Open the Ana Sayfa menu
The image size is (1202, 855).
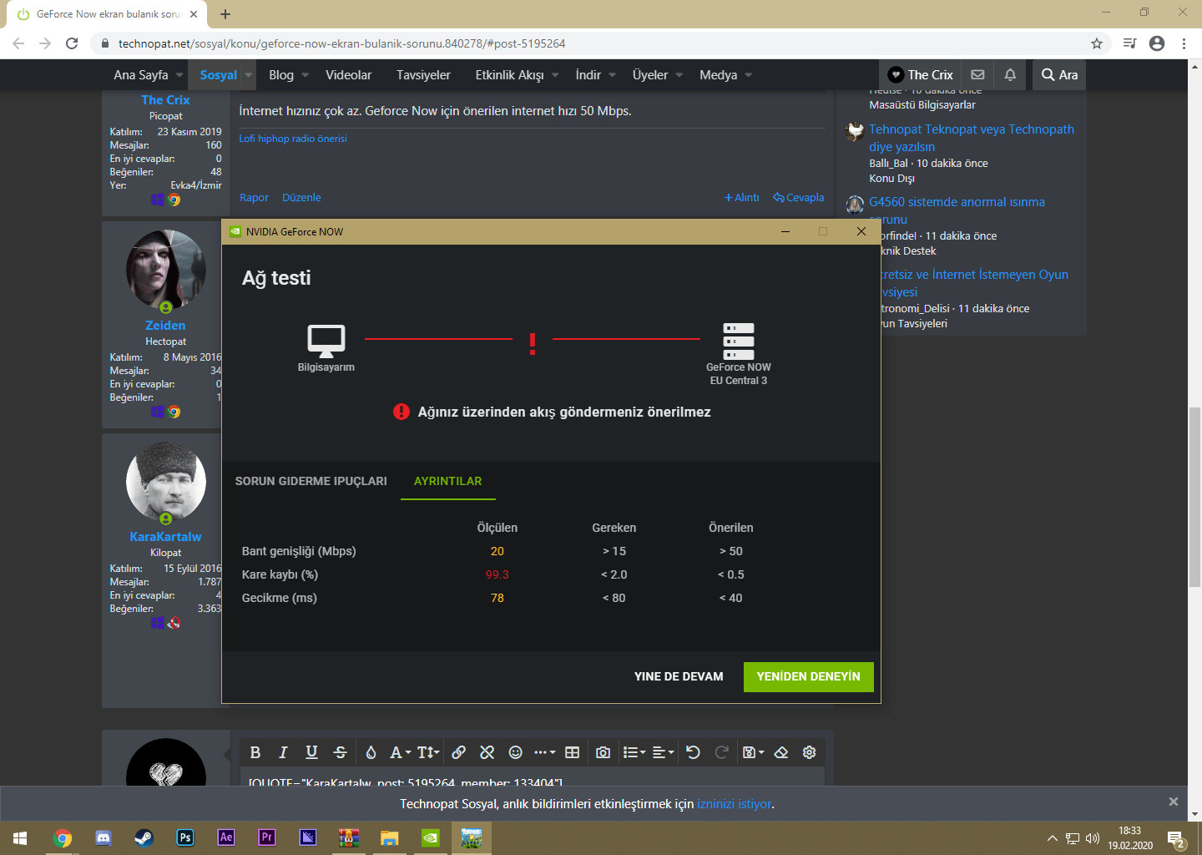coord(141,74)
